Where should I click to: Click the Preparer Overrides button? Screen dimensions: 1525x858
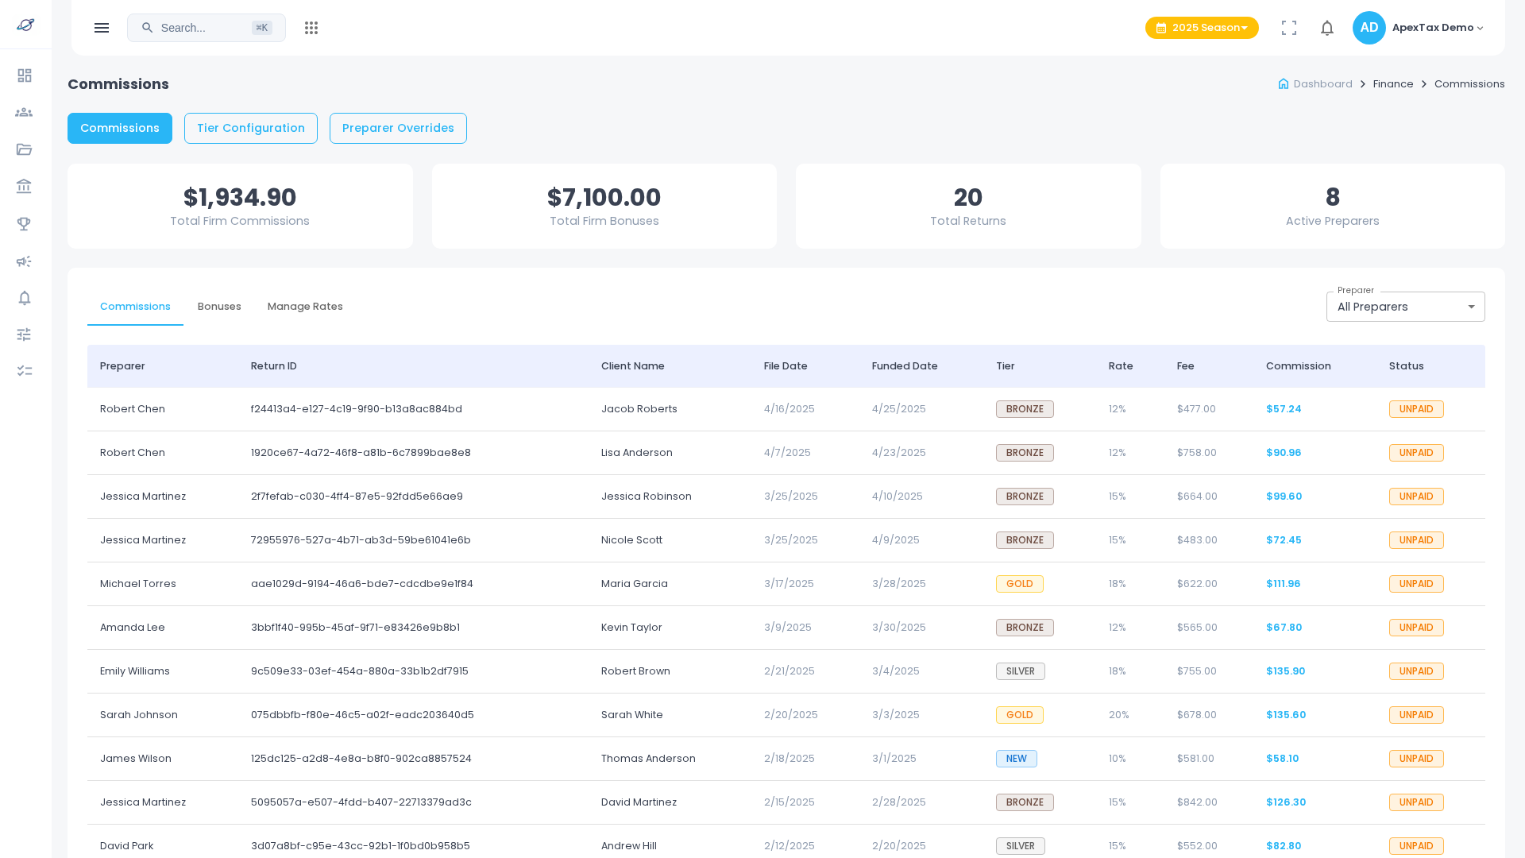[398, 128]
